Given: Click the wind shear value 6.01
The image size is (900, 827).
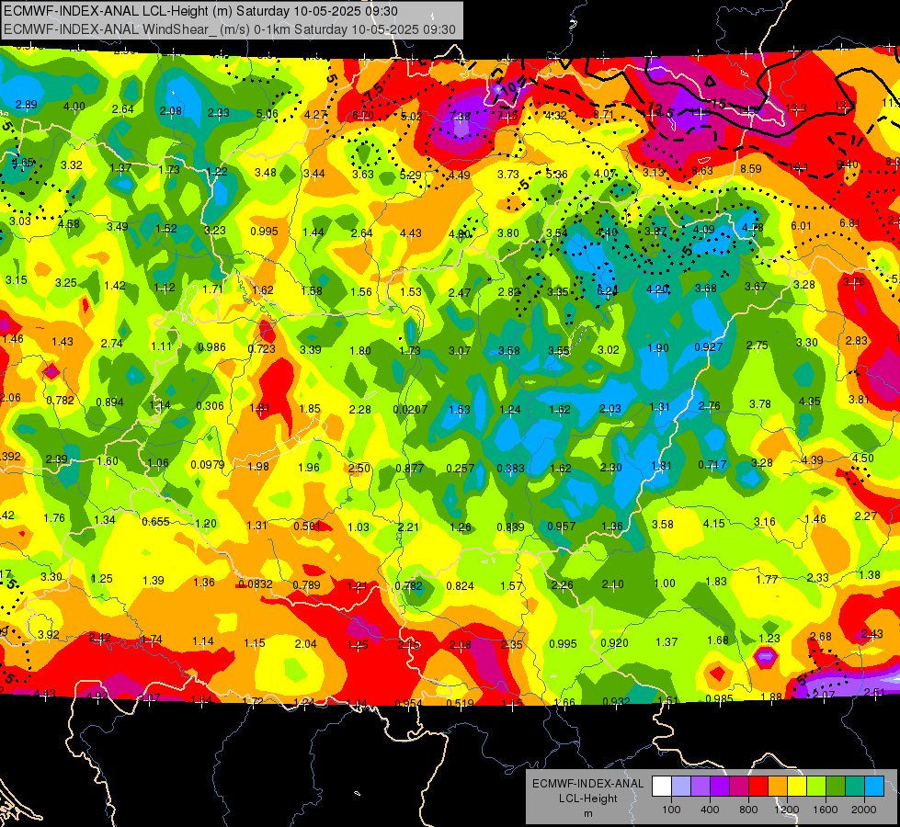Looking at the screenshot, I should [802, 225].
